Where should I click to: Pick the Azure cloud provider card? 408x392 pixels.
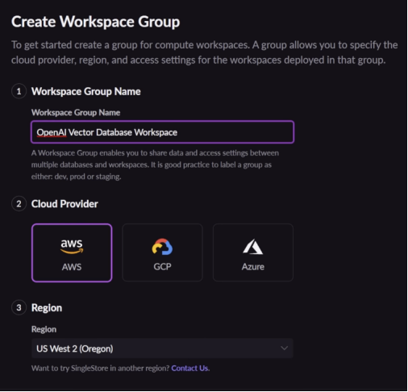pos(253,252)
